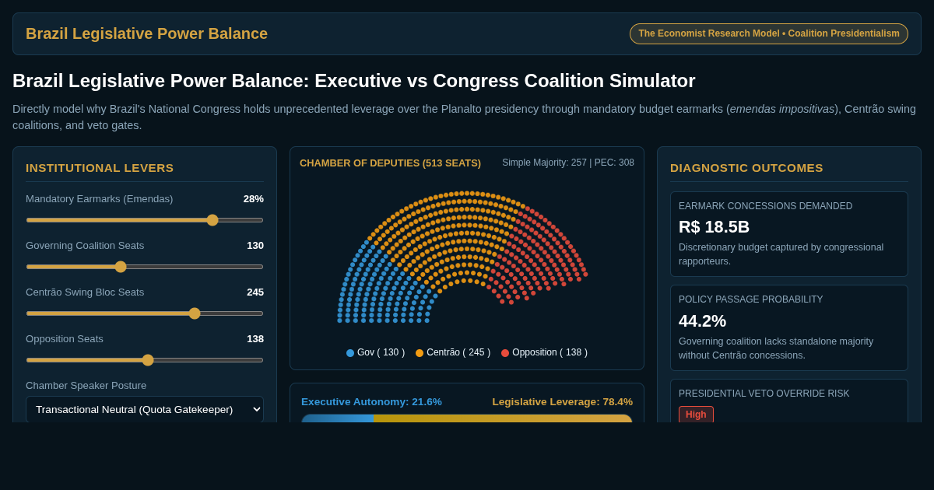Screen dimensions: 934x490
Task: Click the Presidential Veto Override Risk card title
Action: pyautogui.click(x=764, y=394)
